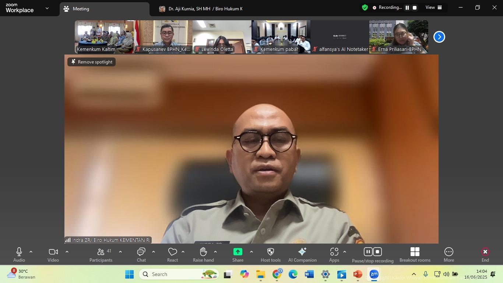Open the Participants panel
The width and height of the screenshot is (503, 283).
click(101, 255)
